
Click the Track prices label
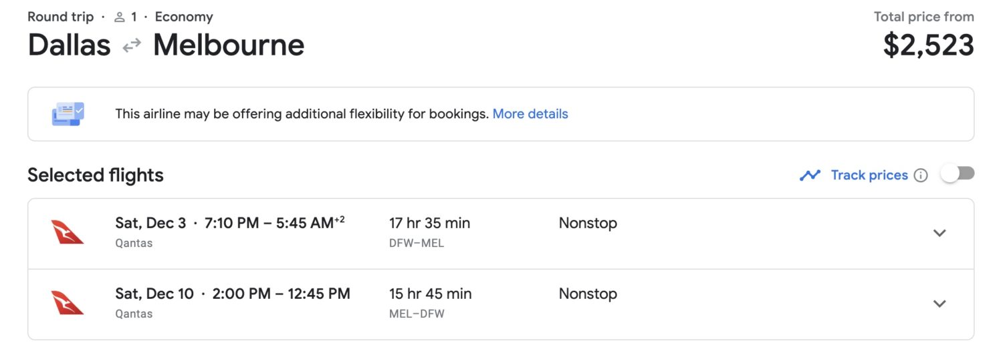point(869,175)
